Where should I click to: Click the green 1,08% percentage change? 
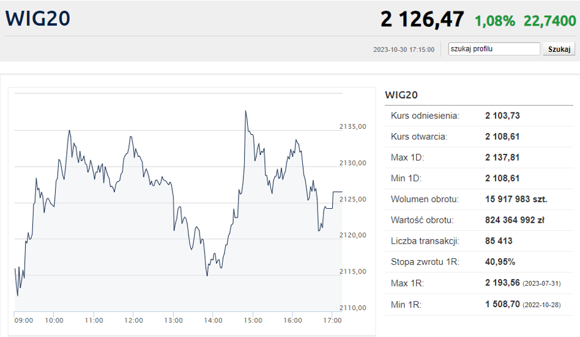pyautogui.click(x=495, y=20)
